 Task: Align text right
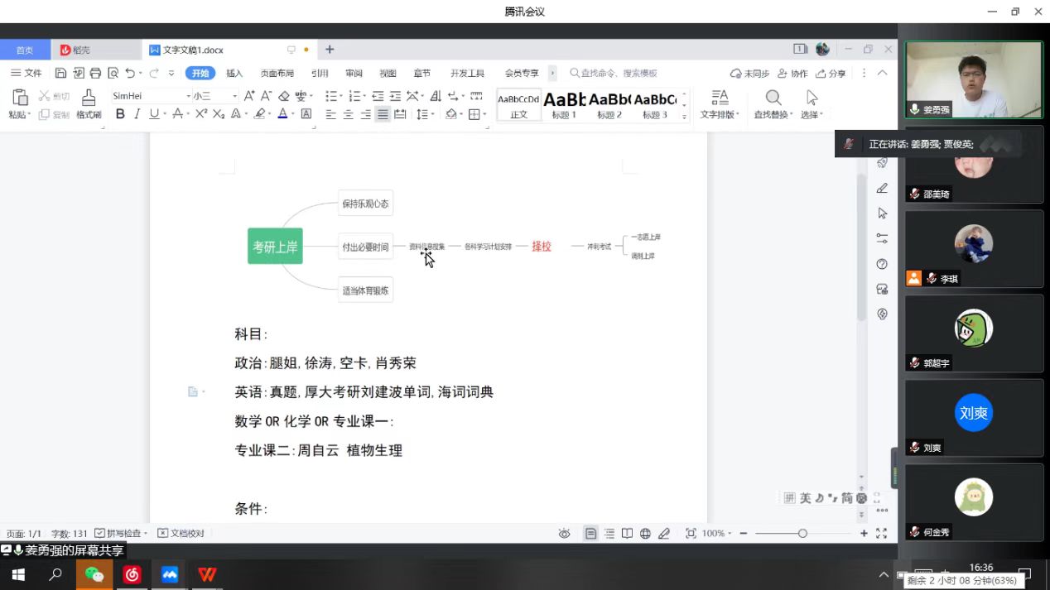(366, 114)
